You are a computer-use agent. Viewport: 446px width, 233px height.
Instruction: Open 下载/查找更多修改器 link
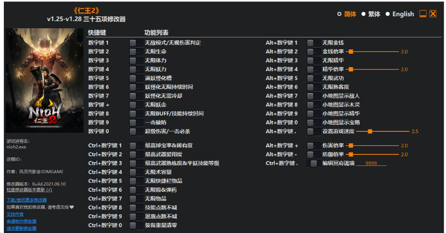click(27, 200)
